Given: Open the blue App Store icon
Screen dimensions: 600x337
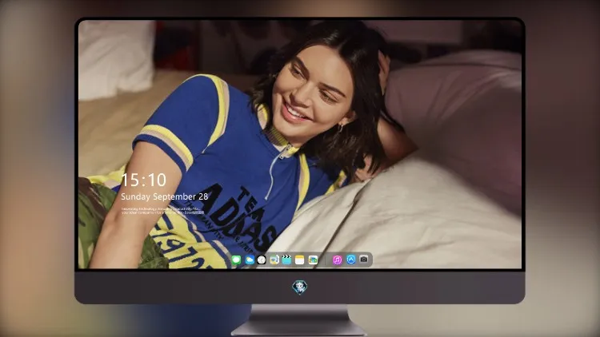Looking at the screenshot, I should click(x=351, y=260).
